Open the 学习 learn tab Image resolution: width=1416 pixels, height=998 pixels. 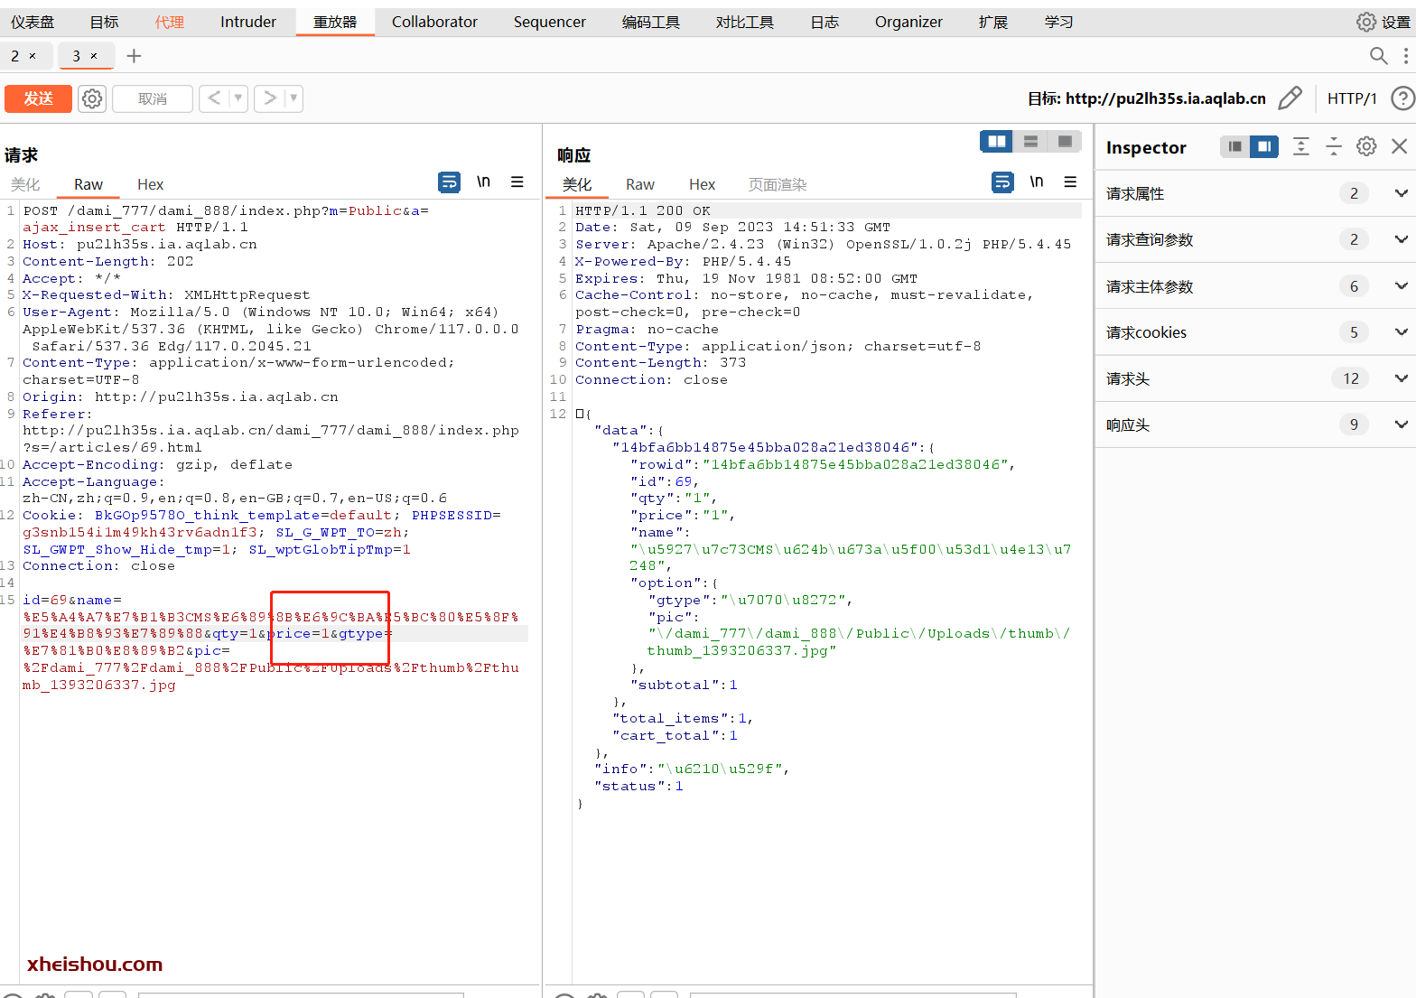[1059, 22]
